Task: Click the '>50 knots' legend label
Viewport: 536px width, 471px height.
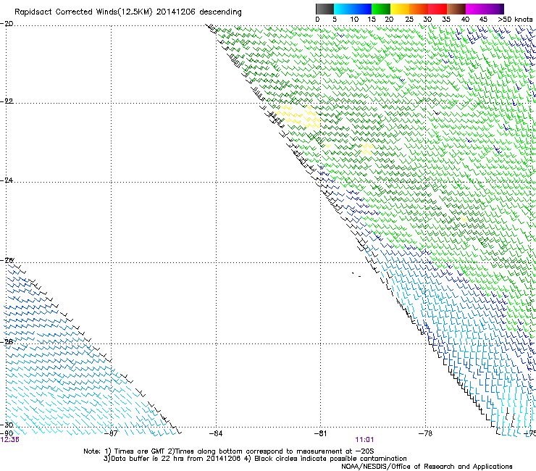Action: point(515,19)
